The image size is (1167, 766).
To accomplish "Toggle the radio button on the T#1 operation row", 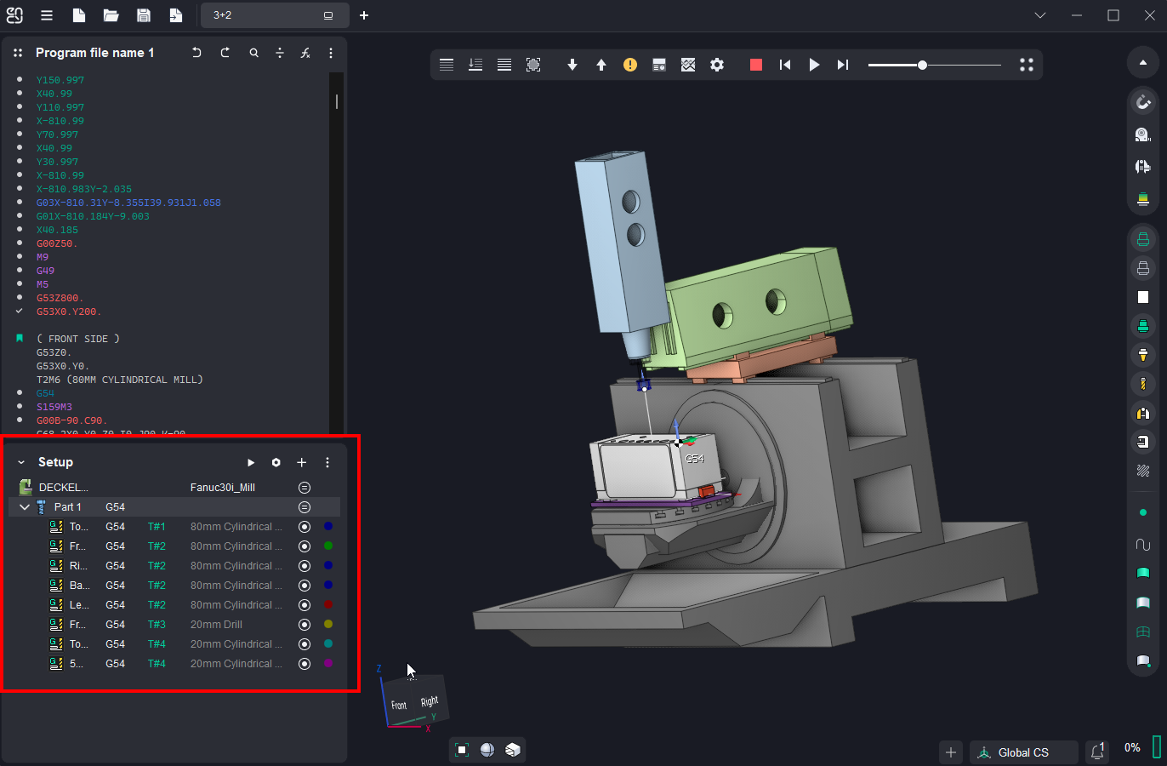I will (305, 527).
